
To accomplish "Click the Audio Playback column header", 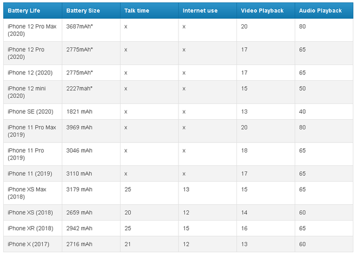I will (320, 11).
